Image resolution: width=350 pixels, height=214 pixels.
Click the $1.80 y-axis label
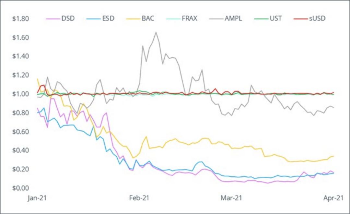pos(21,19)
